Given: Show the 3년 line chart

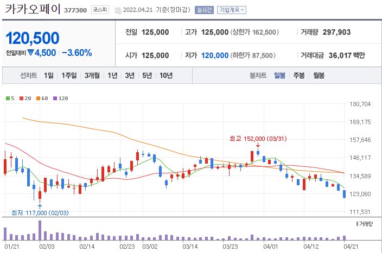Looking at the screenshot, I should (x=130, y=75).
